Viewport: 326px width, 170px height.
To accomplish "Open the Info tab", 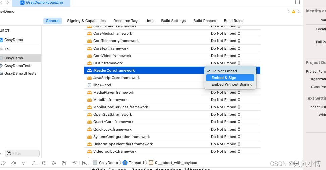I will click(x=150, y=21).
